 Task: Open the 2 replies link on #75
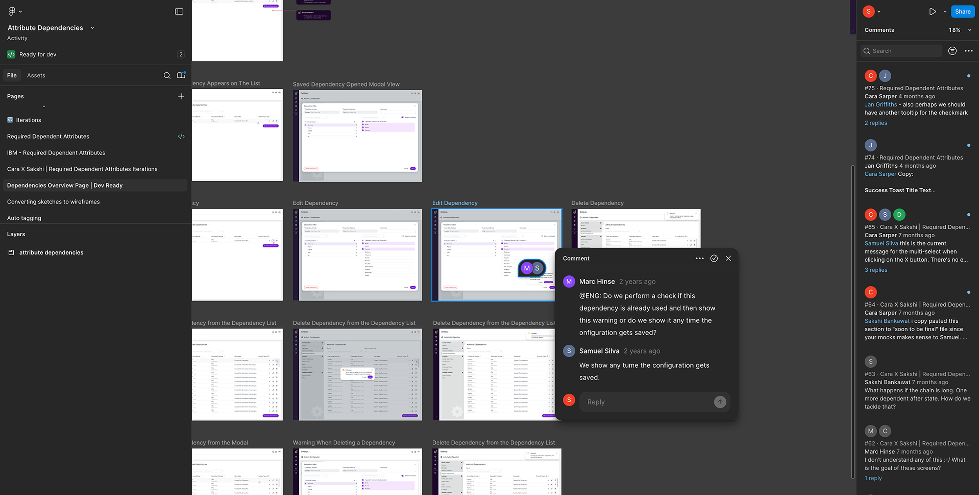pyautogui.click(x=876, y=123)
